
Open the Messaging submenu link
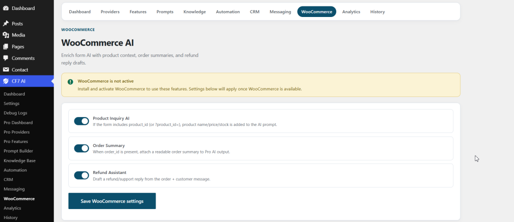pyautogui.click(x=14, y=189)
